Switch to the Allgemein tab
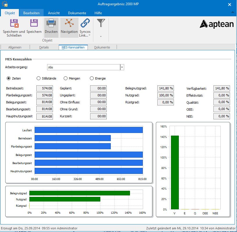Screen dimensions: 237x232 tap(15, 47)
